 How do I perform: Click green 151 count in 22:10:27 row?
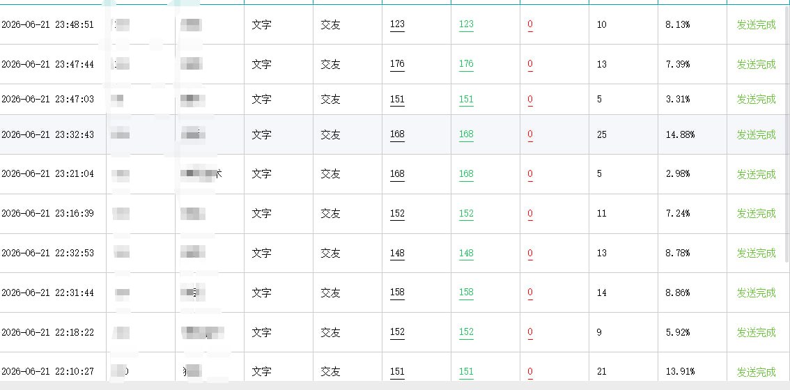(466, 372)
